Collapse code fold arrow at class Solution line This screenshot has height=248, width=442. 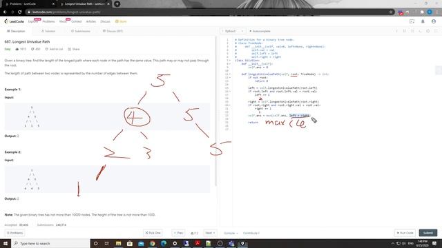[x=230, y=61]
